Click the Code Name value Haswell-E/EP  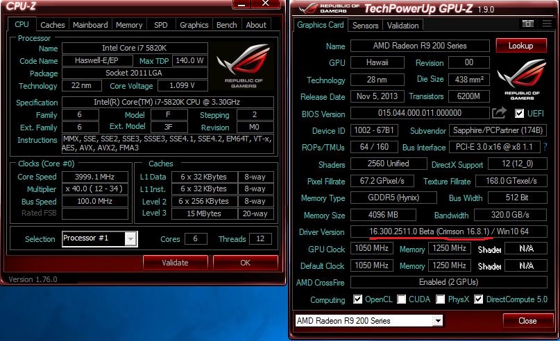(x=96, y=60)
